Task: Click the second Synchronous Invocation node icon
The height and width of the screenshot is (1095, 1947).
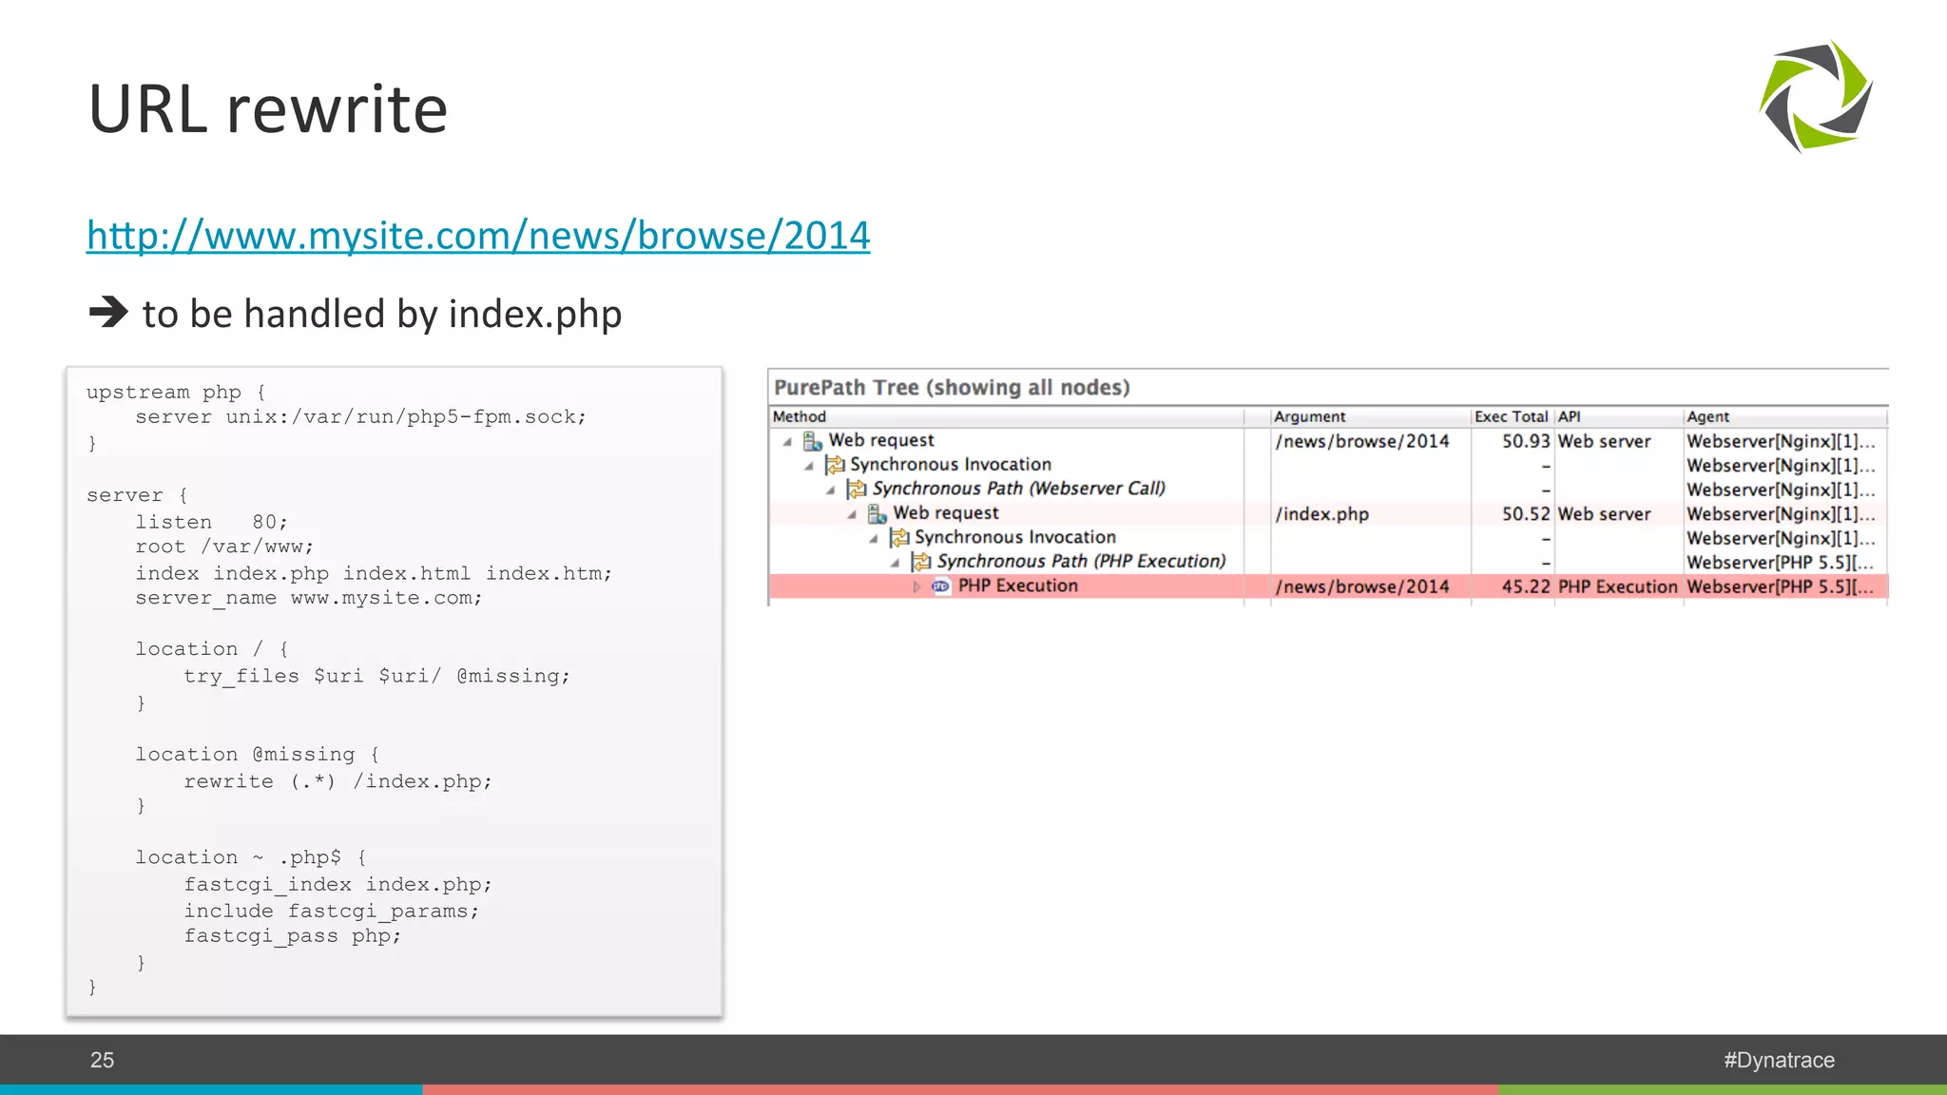Action: pyautogui.click(x=899, y=538)
